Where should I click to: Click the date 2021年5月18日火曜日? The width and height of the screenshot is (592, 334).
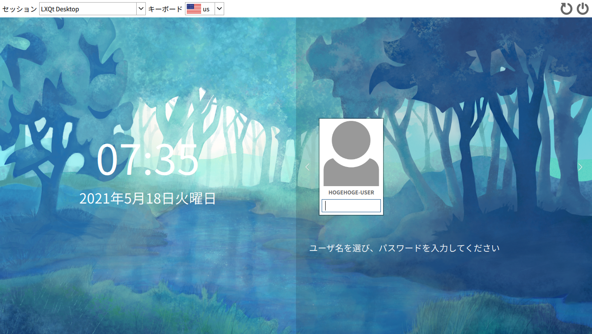coord(148,199)
